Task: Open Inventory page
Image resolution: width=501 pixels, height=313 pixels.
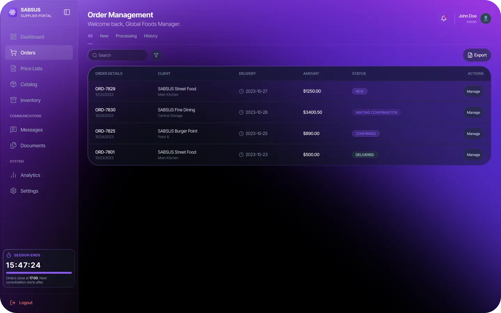Action: pos(39,100)
